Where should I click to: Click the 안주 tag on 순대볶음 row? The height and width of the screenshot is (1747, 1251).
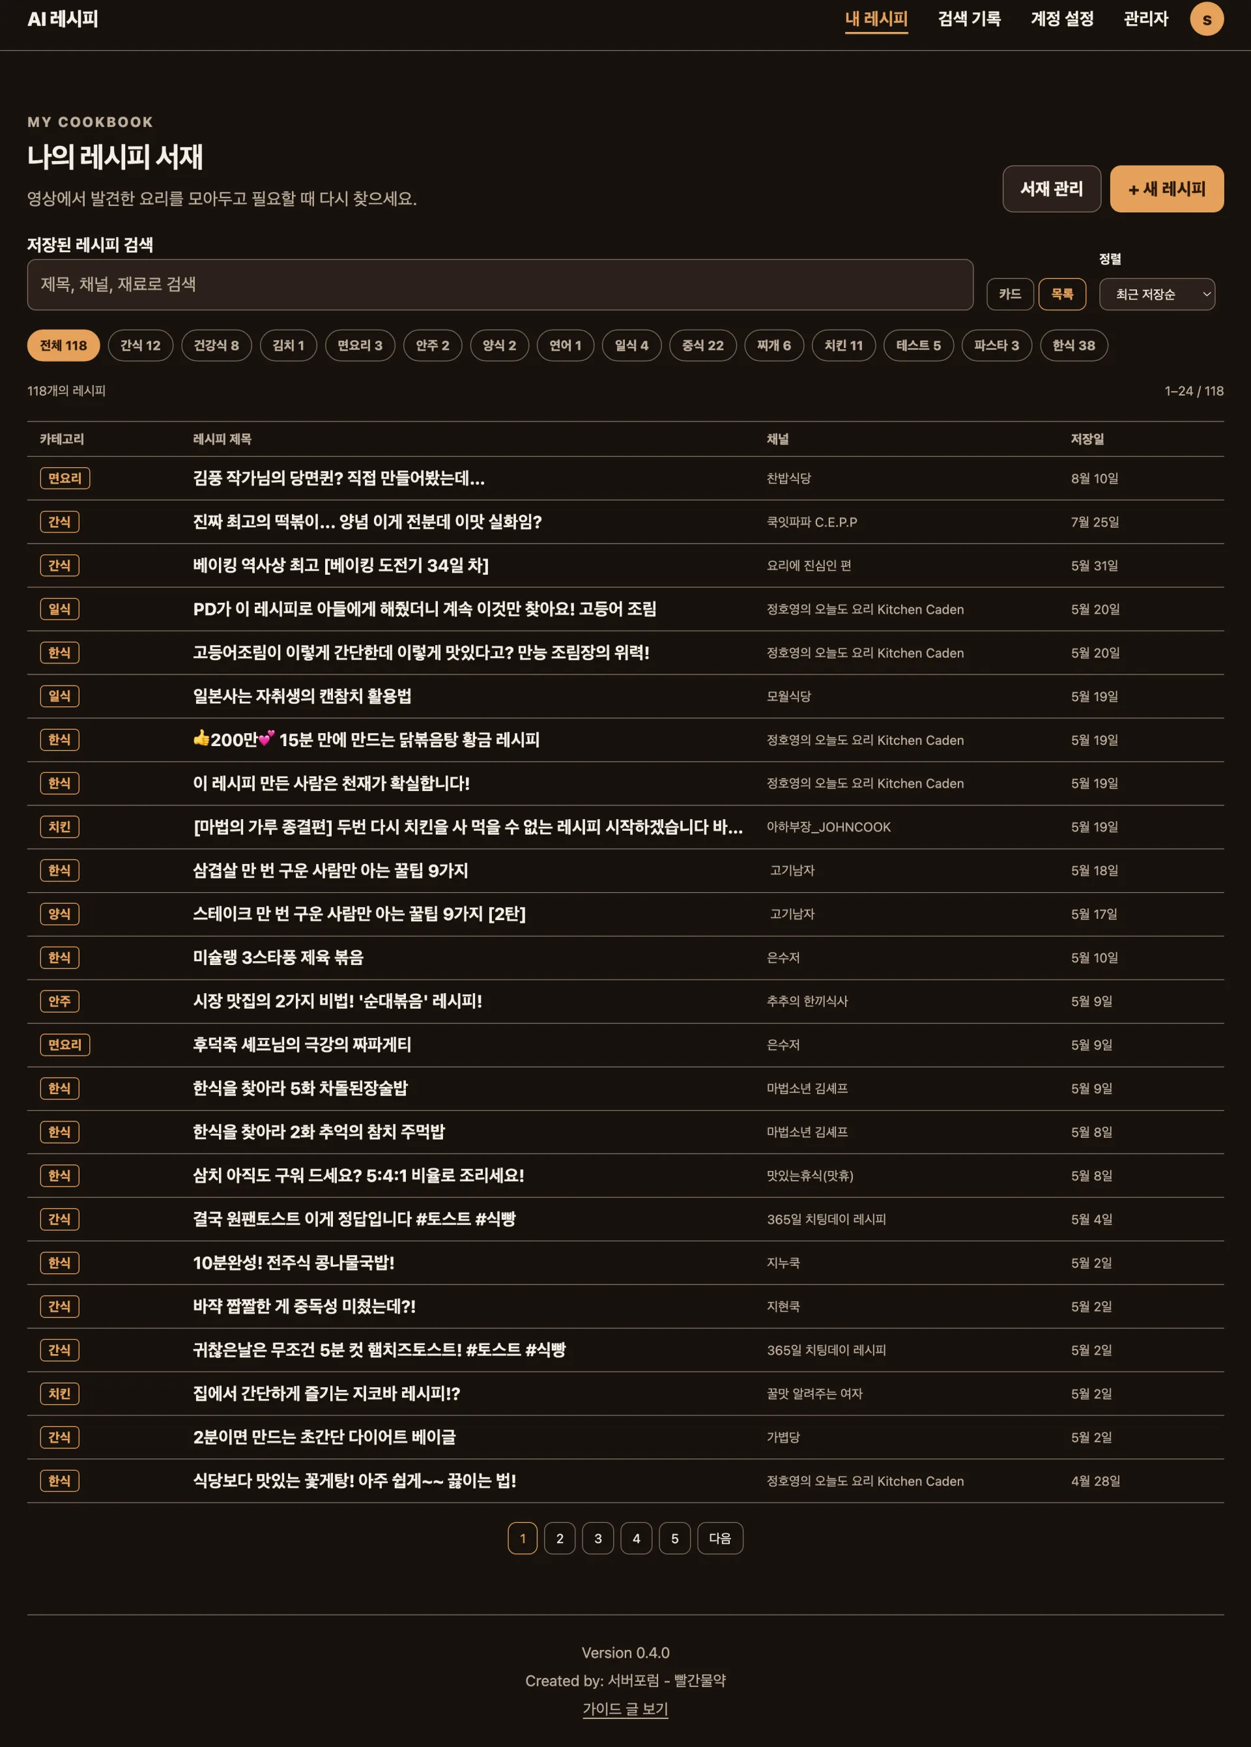tap(59, 1002)
